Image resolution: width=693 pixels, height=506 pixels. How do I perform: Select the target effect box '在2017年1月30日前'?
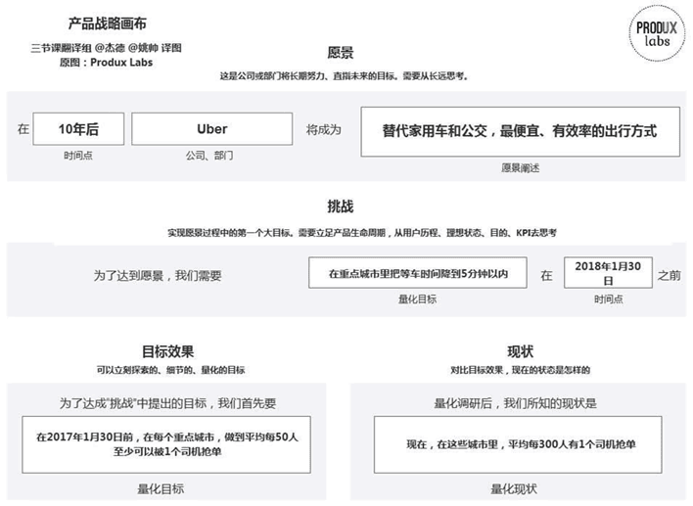(166, 444)
